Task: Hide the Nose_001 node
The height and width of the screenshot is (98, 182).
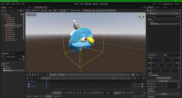Action: [x=23, y=29]
